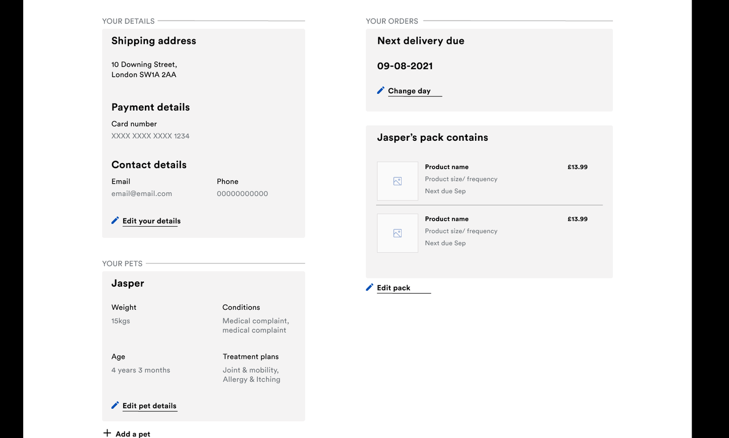Viewport: 729px width, 438px height.
Task: Click the pencil icon next to Edit pack
Action: click(370, 287)
